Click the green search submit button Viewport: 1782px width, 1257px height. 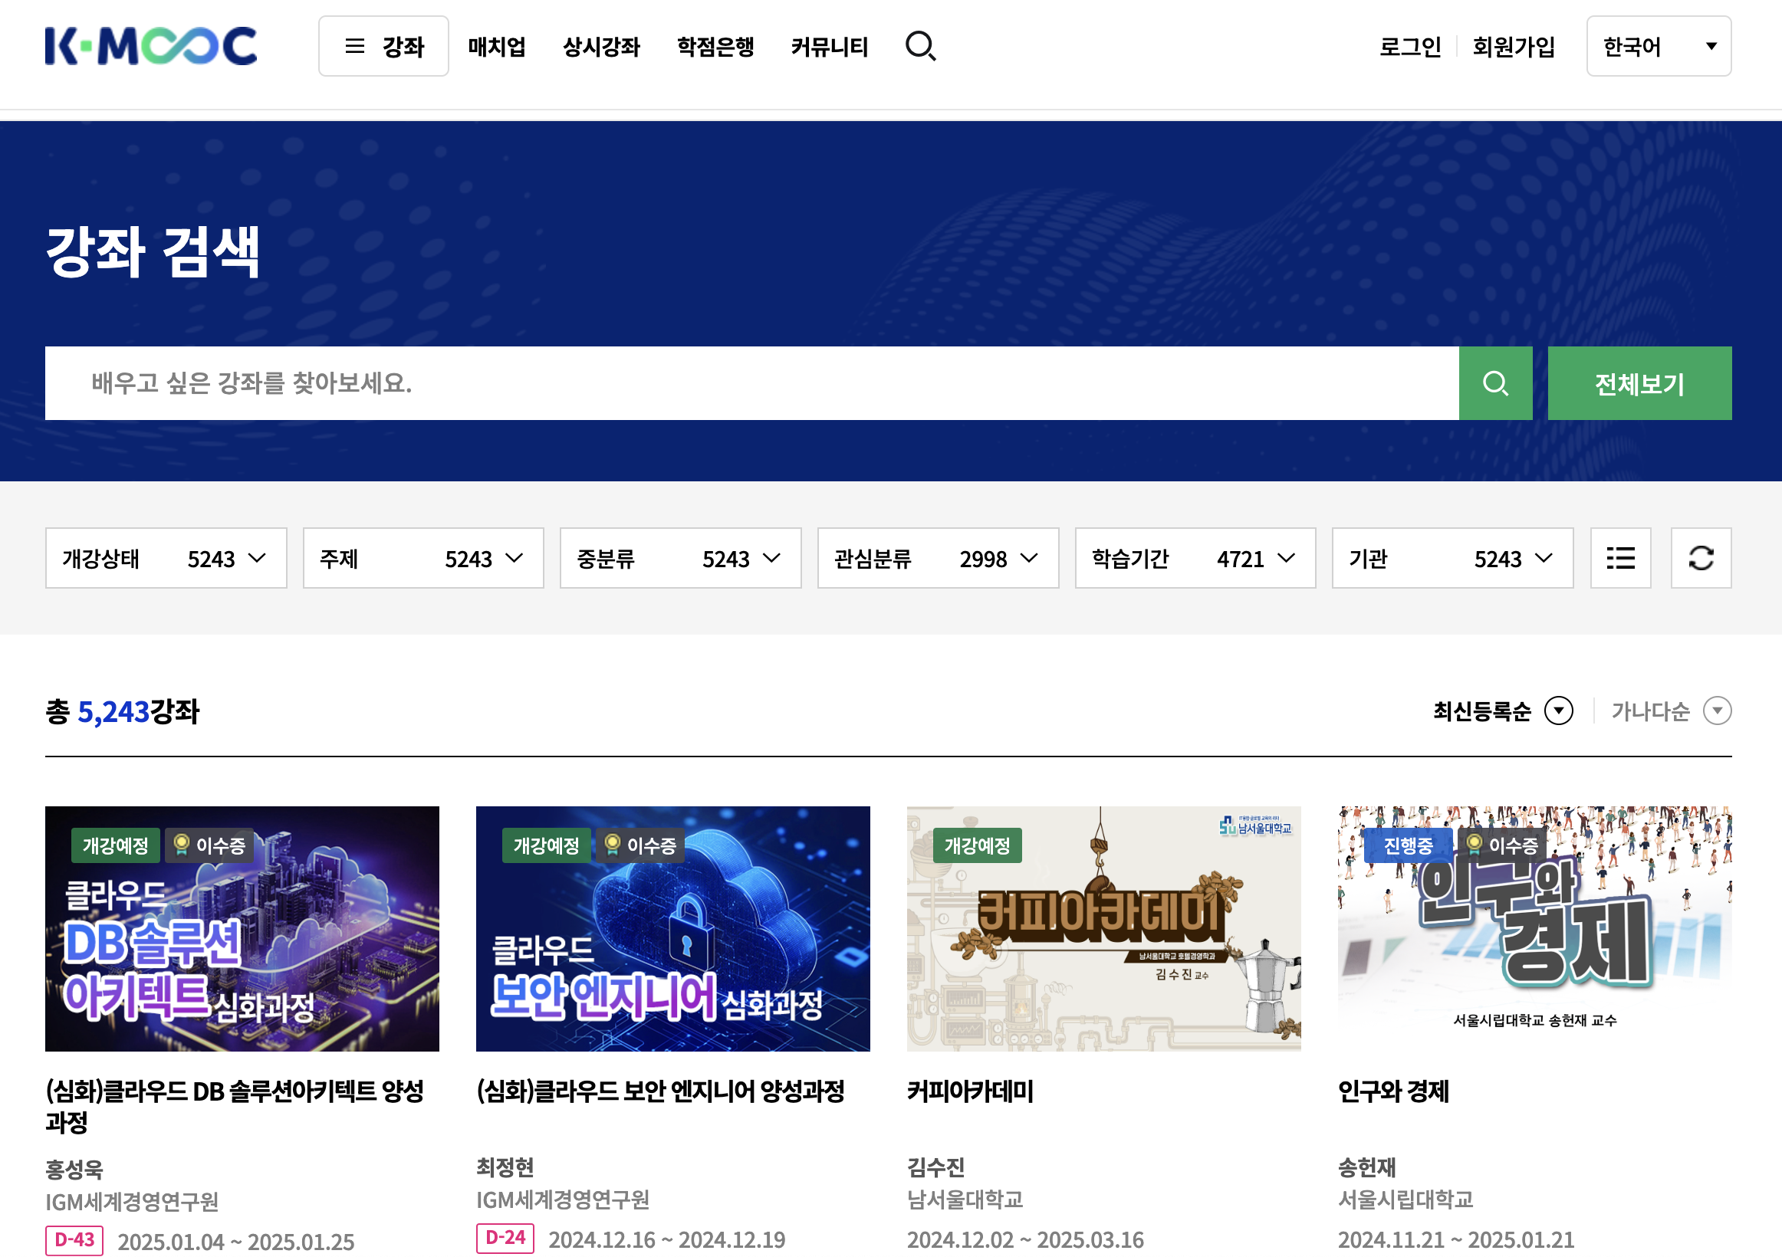tap(1494, 383)
